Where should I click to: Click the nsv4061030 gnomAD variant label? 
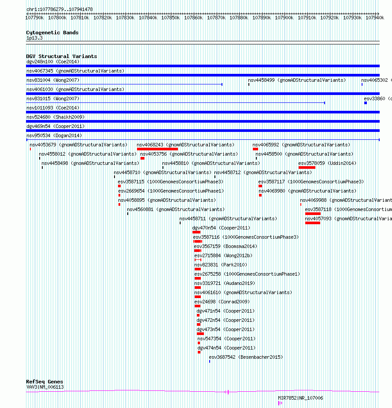tap(75, 89)
